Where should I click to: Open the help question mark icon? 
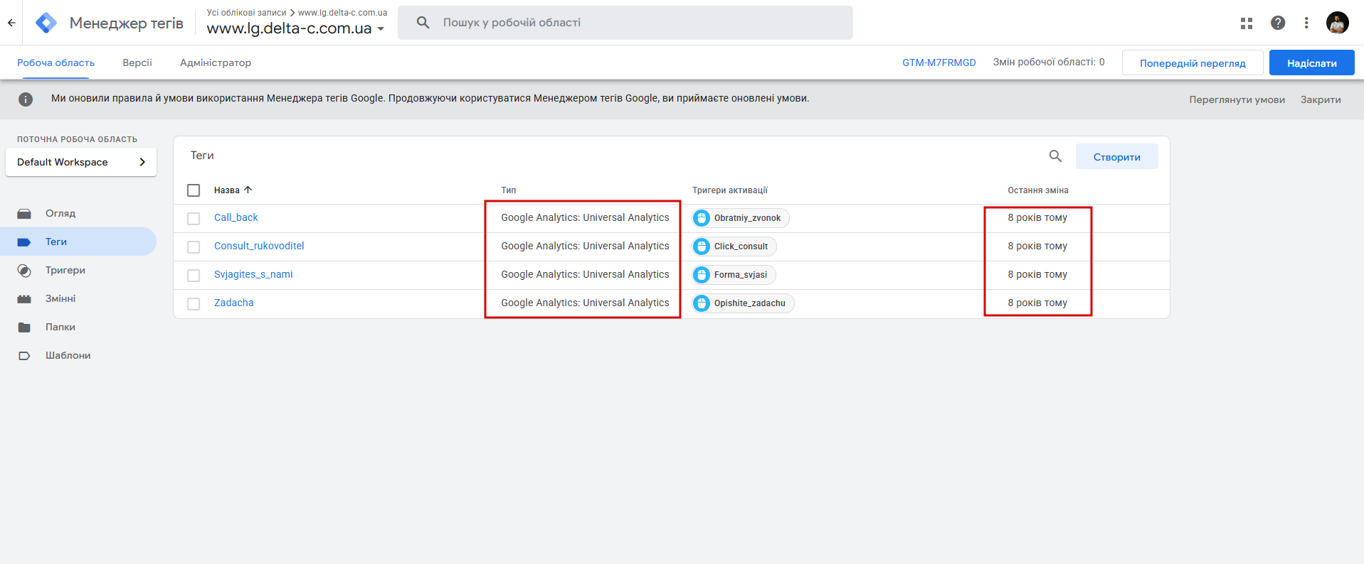click(1277, 23)
